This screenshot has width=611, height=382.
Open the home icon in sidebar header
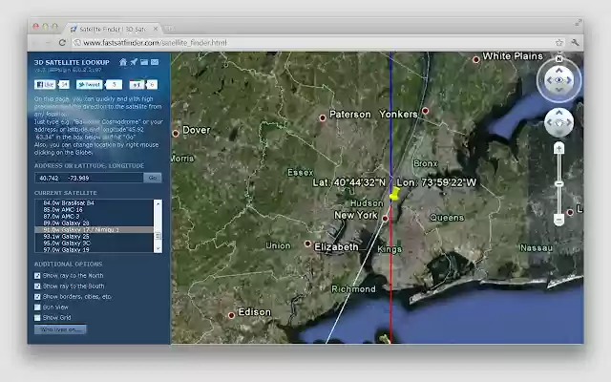[x=123, y=62]
